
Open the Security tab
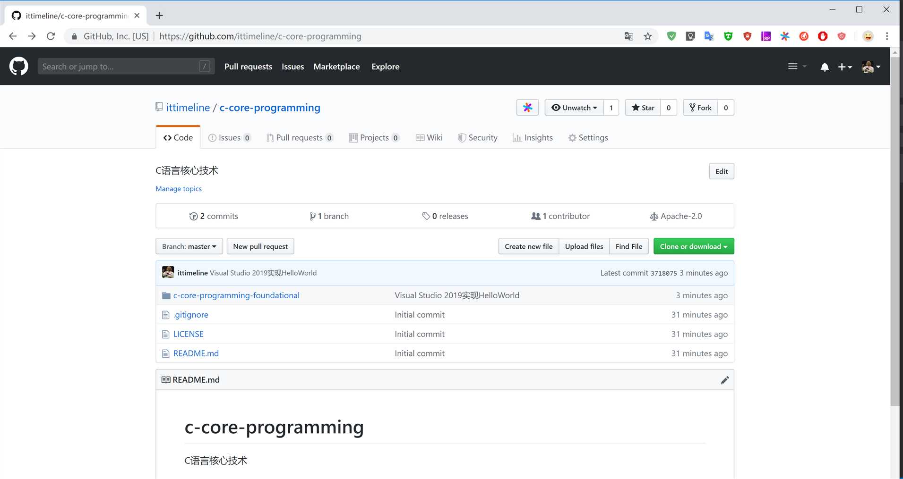click(478, 138)
